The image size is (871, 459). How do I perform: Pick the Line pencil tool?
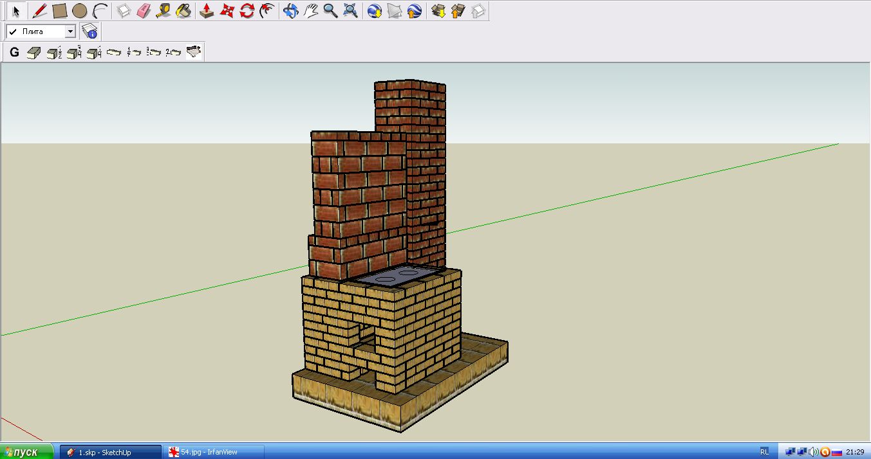coord(40,11)
